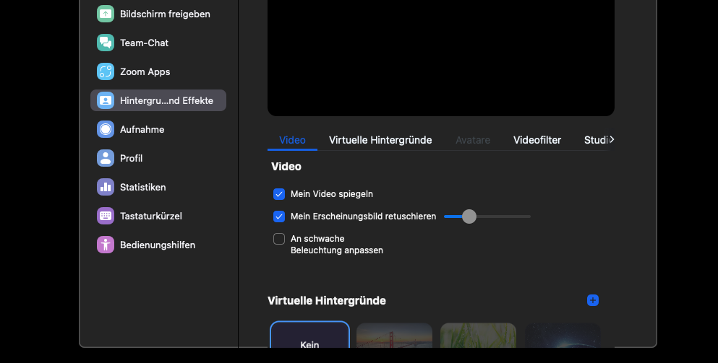
Task: Open Aufnahme settings label
Action: tap(142, 129)
